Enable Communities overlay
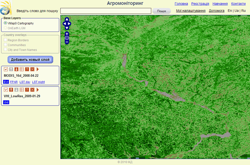This screenshot has height=165, width=250. (x=5, y=45)
